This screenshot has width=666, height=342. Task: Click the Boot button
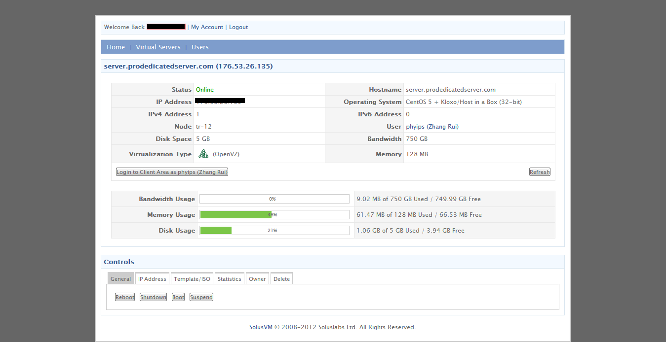[x=178, y=297]
